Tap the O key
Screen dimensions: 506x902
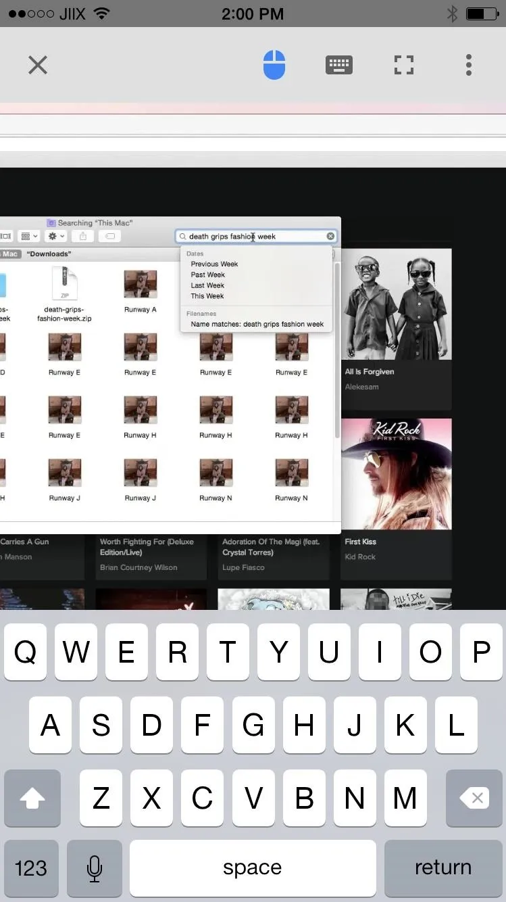430,652
